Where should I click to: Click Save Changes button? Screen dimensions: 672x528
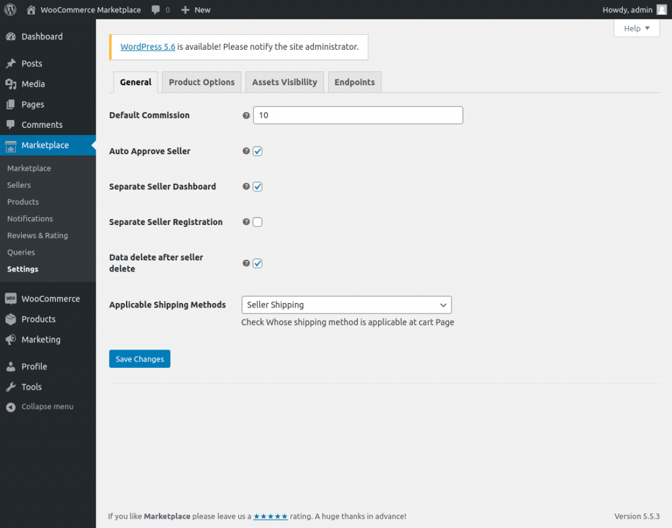140,359
